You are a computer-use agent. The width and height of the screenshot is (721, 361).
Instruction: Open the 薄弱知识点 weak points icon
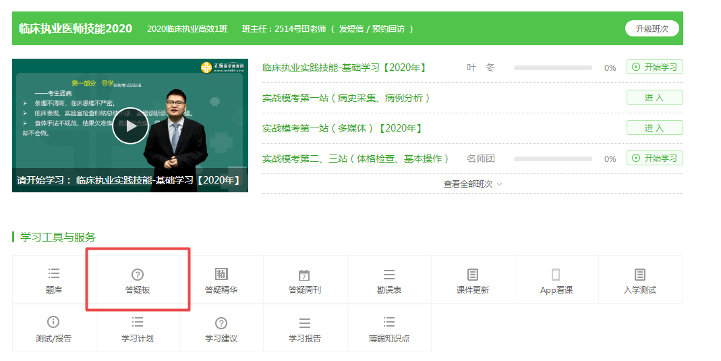pos(389,323)
